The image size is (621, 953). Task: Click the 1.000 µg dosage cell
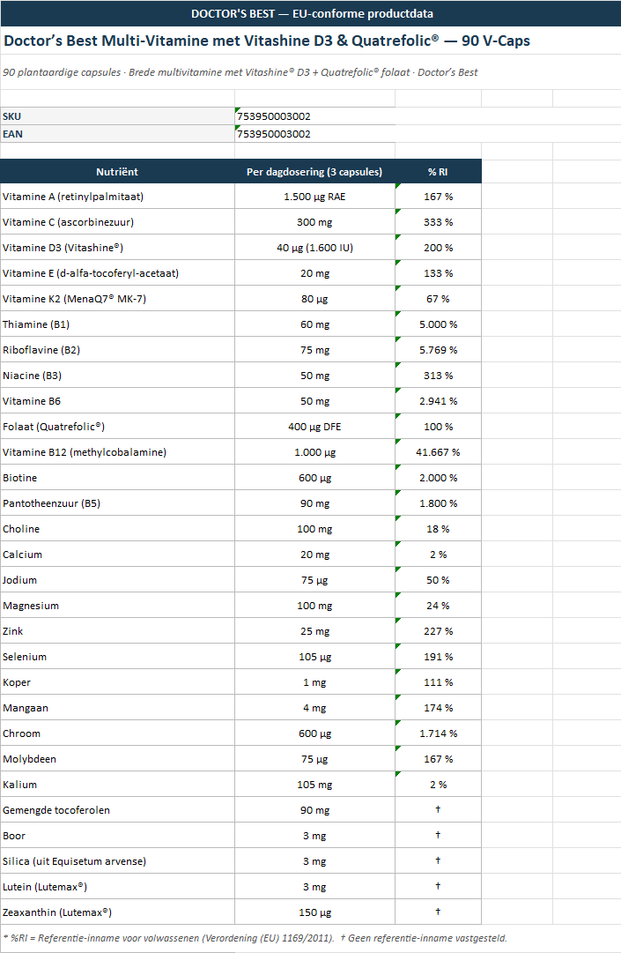315,451
